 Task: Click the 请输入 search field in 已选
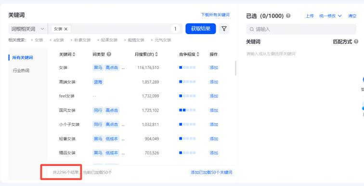point(301,29)
